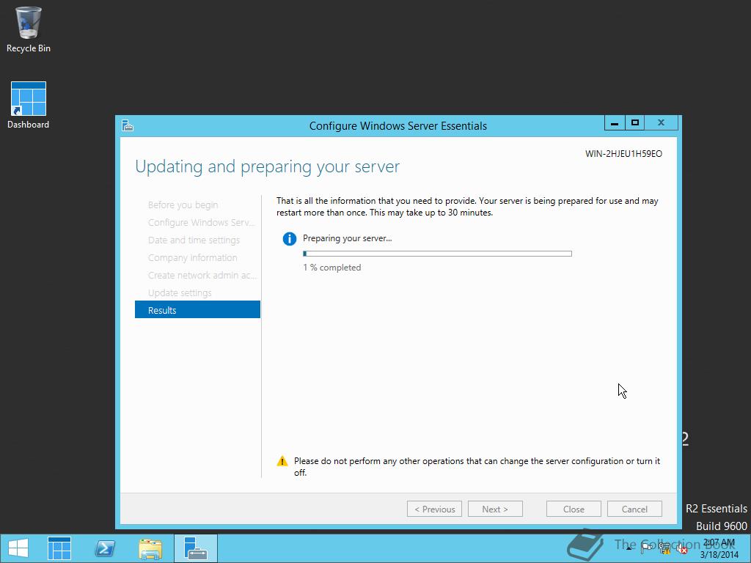The image size is (751, 563).
Task: Click the blue info icon beside Preparing your server
Action: click(x=289, y=238)
